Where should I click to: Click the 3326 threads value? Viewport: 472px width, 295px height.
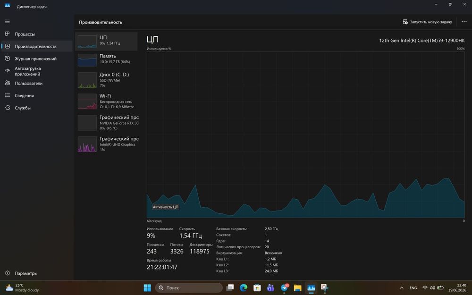click(x=177, y=252)
